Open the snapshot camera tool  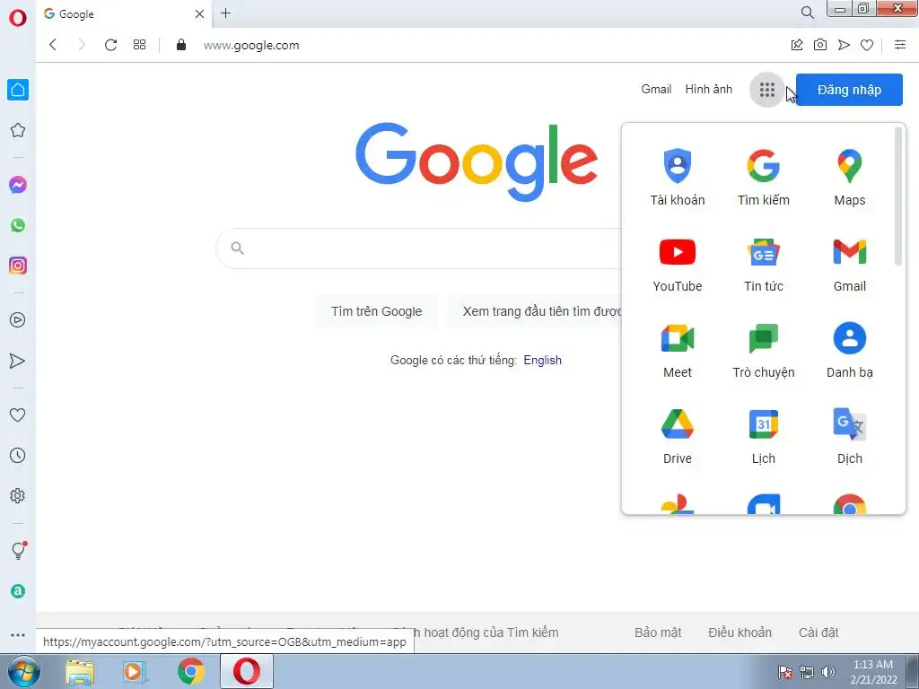coord(820,45)
